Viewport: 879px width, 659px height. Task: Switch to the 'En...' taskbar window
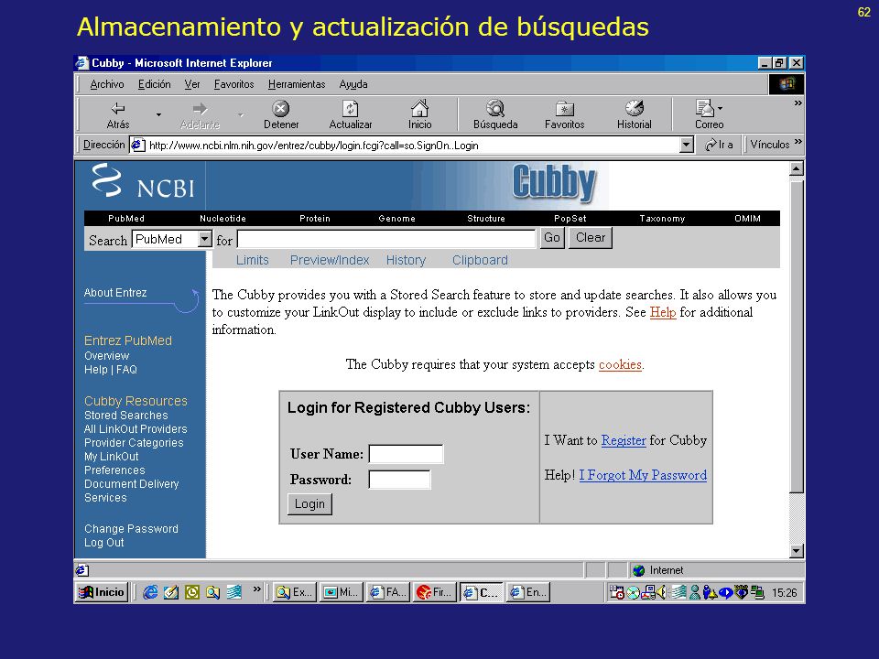click(x=528, y=592)
